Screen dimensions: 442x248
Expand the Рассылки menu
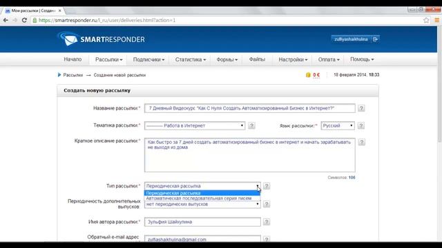point(109,60)
